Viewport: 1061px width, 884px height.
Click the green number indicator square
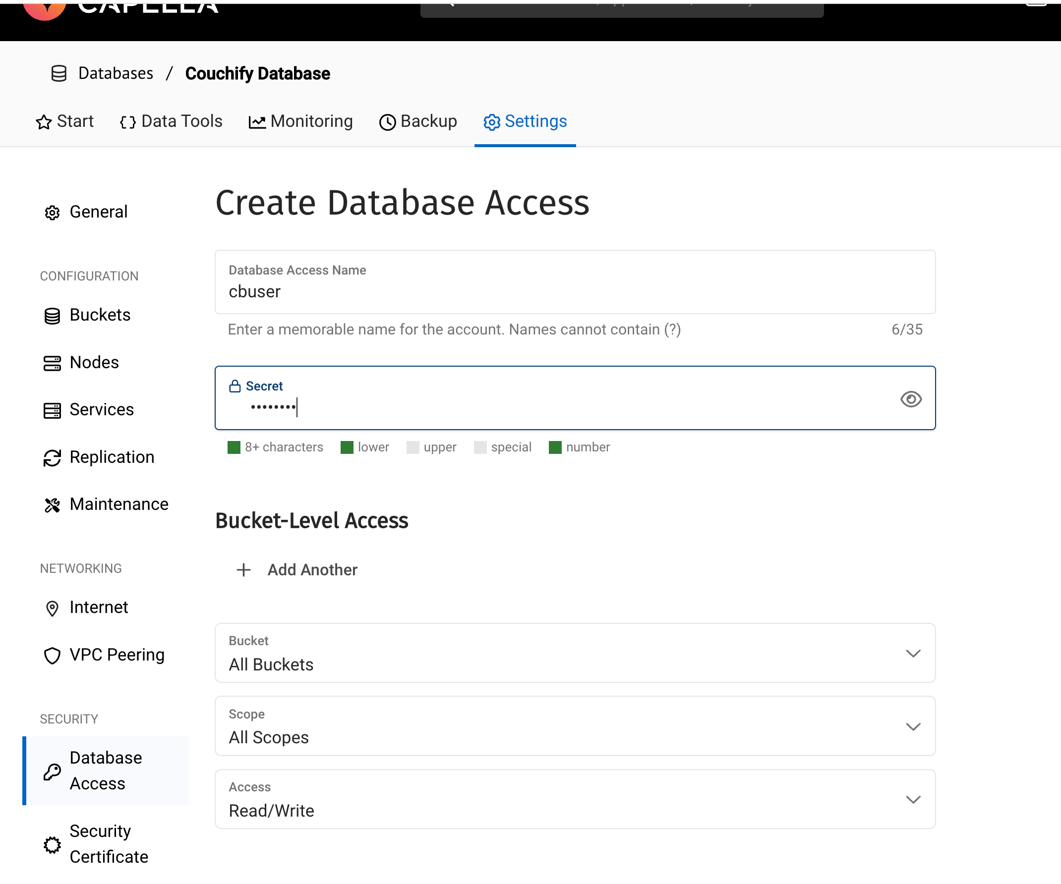coord(555,448)
